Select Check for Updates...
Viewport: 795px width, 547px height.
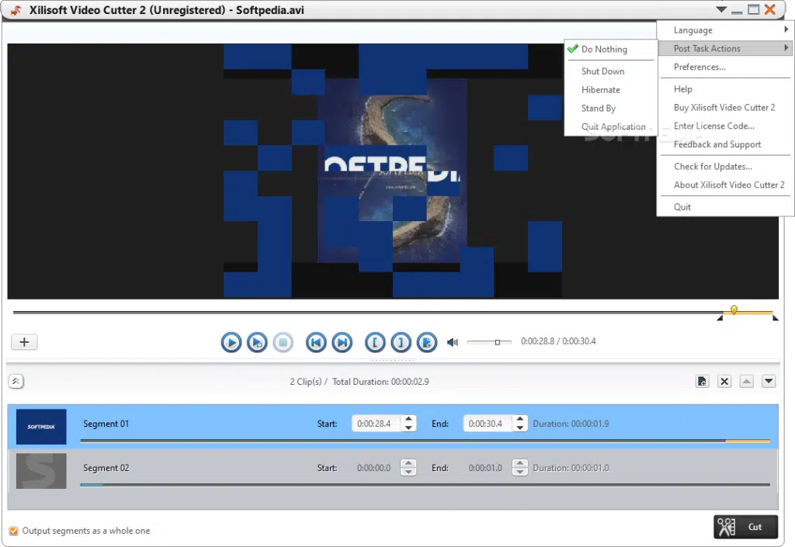[726, 167]
